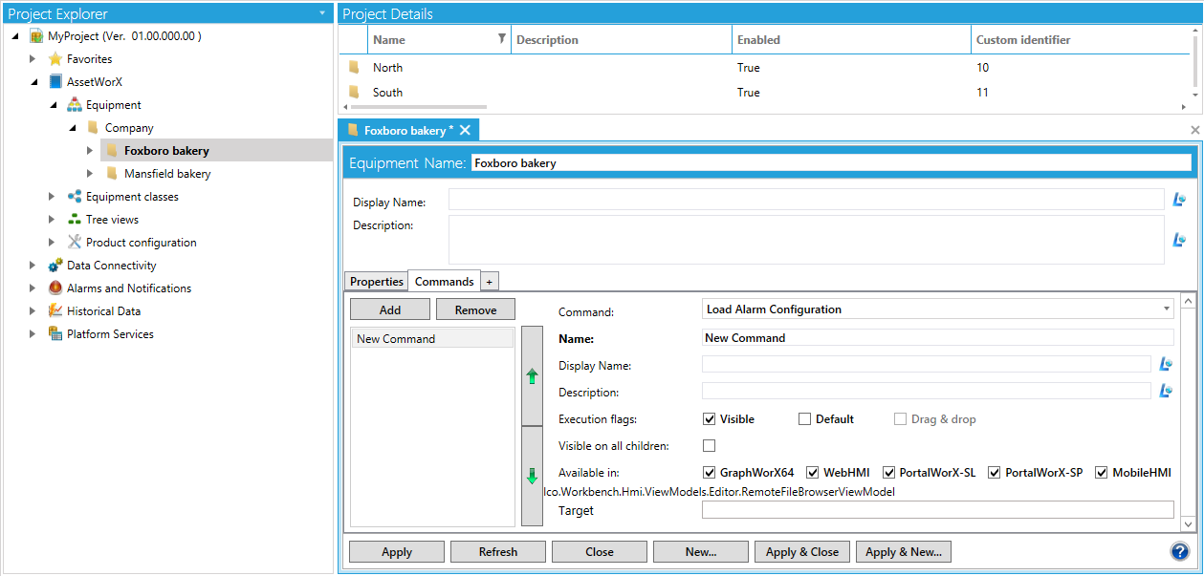Click the globe icon beside the top Display Name
Image resolution: width=1204 pixels, height=576 pixels.
[1179, 200]
